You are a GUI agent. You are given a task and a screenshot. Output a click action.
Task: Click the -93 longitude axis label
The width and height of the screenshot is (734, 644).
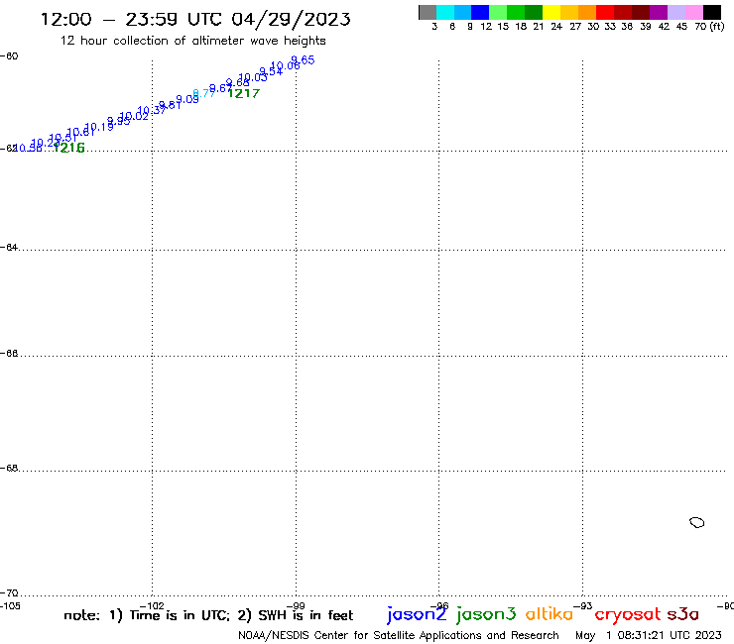583,606
